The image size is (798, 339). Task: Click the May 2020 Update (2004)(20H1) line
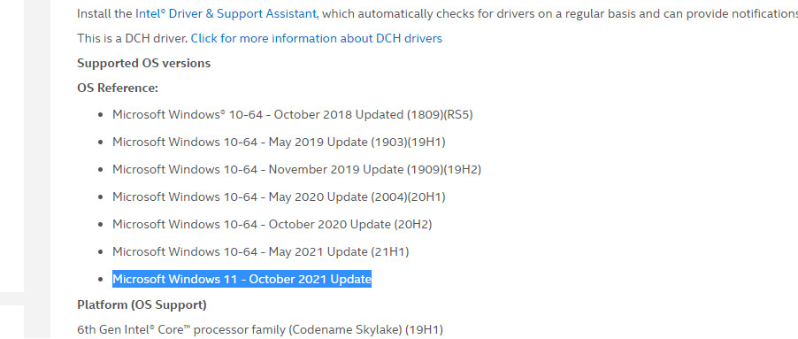click(279, 197)
